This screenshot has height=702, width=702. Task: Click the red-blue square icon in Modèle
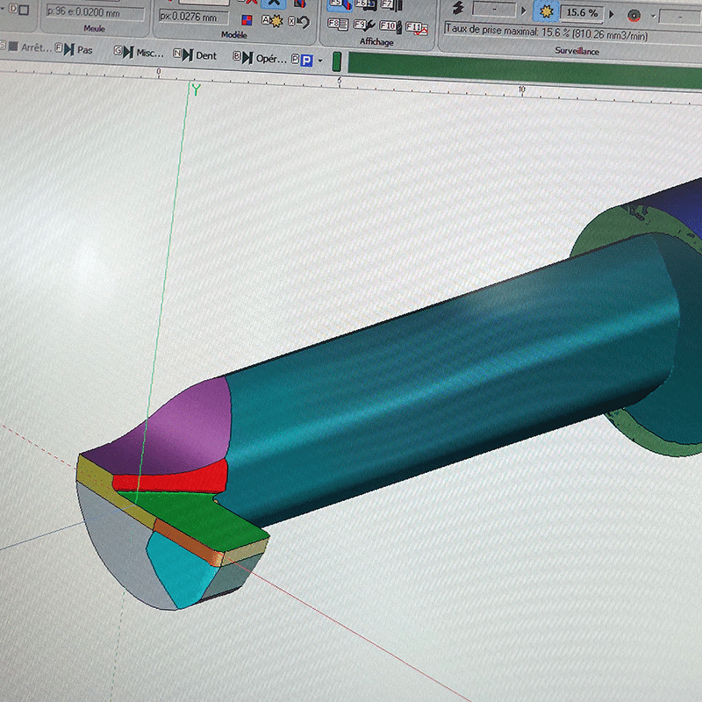(x=247, y=20)
